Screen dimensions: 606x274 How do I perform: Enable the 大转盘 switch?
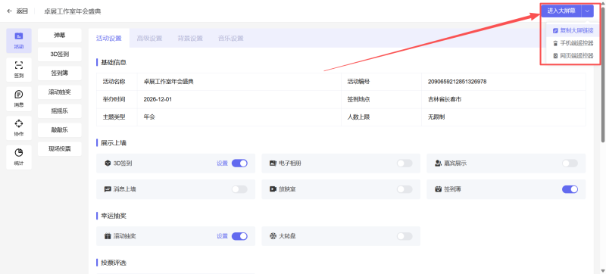(405, 236)
